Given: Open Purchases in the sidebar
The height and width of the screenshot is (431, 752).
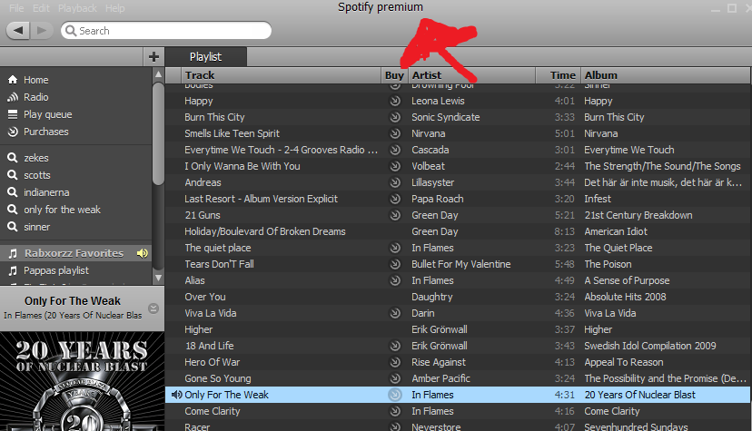Looking at the screenshot, I should tap(46, 132).
